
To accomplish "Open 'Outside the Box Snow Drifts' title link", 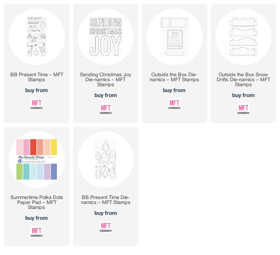I will click(x=243, y=79).
